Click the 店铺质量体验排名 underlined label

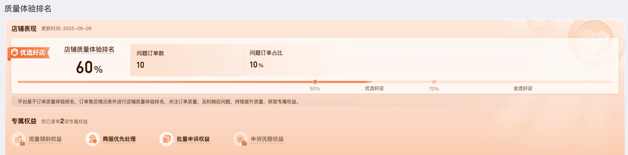89,50
